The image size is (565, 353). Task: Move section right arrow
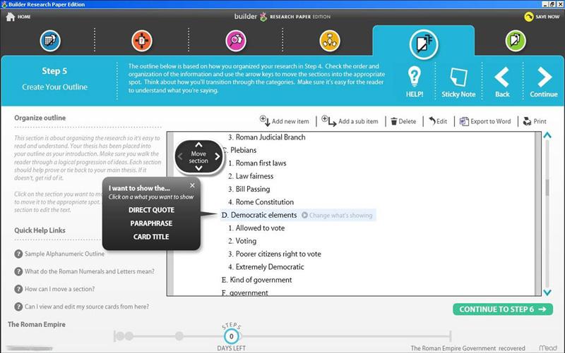click(218, 156)
